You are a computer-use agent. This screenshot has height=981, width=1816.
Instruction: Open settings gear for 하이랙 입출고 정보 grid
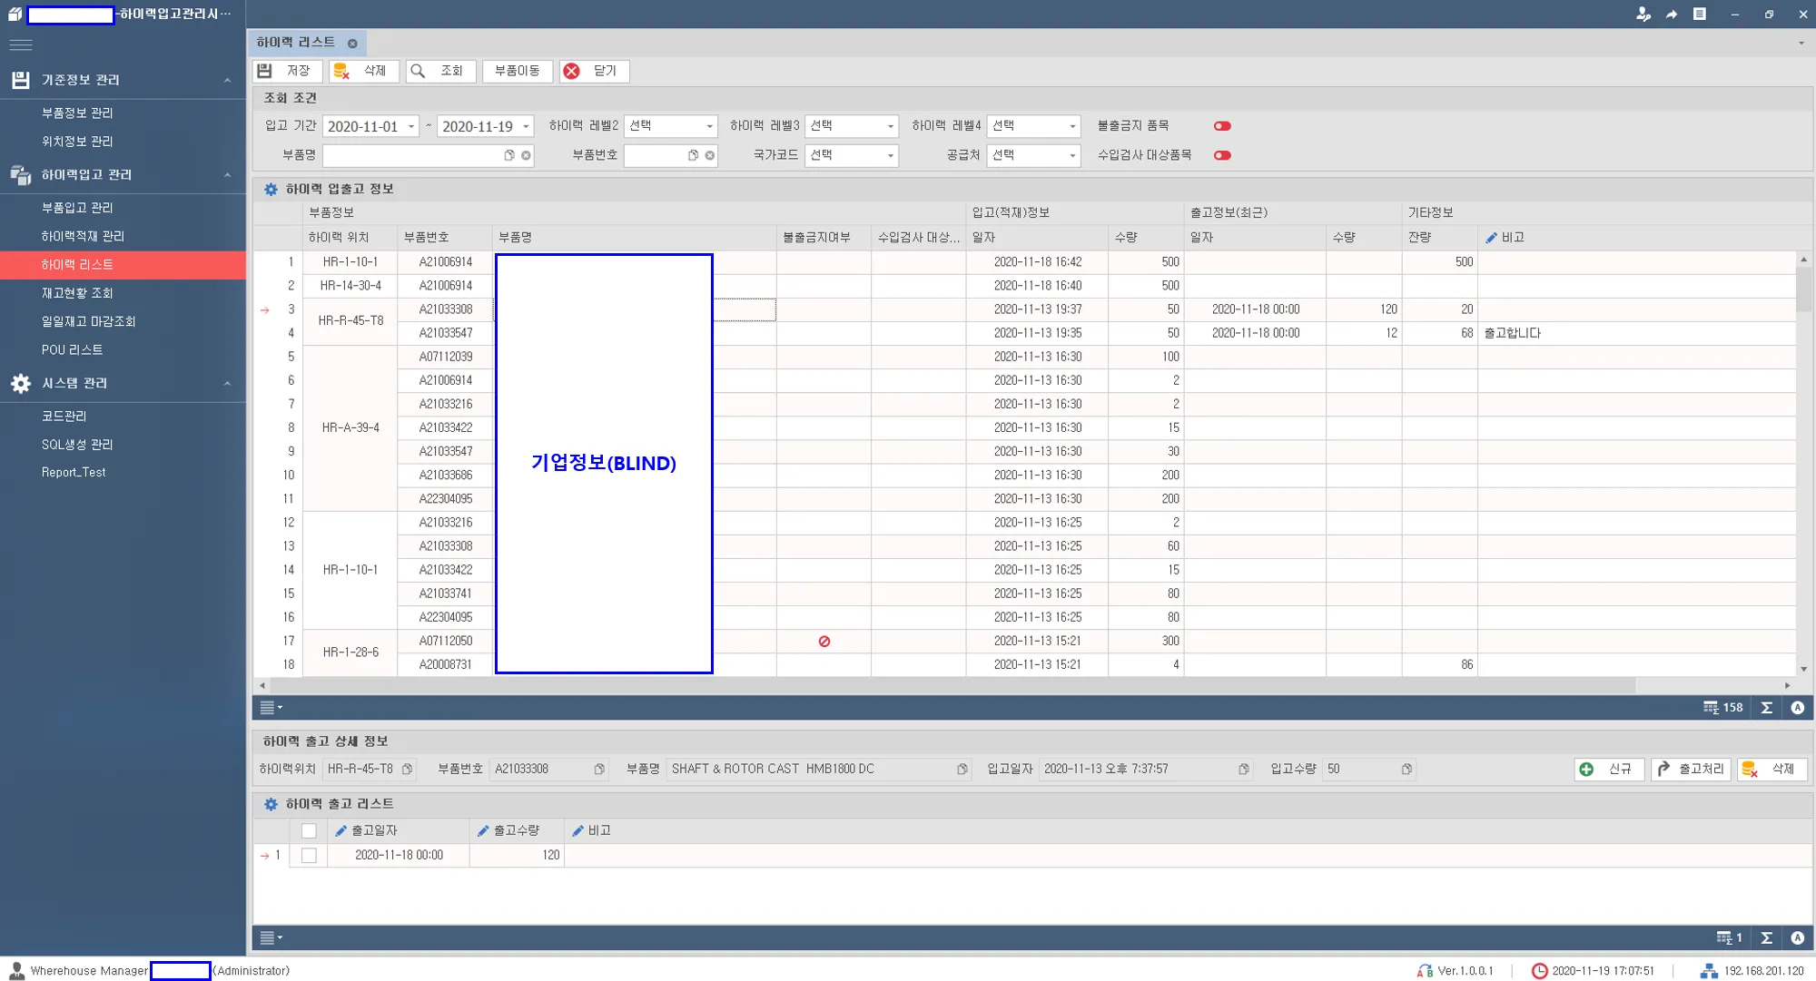271,189
